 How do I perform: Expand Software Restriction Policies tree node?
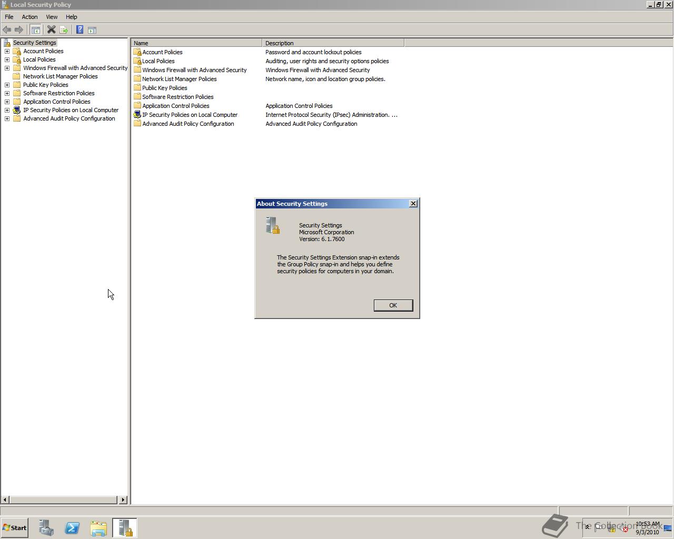pyautogui.click(x=7, y=93)
